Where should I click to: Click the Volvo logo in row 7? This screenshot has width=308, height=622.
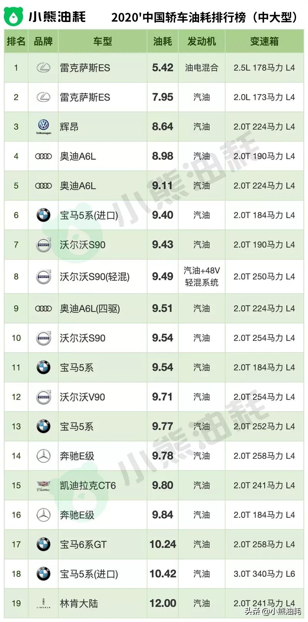[43, 245]
